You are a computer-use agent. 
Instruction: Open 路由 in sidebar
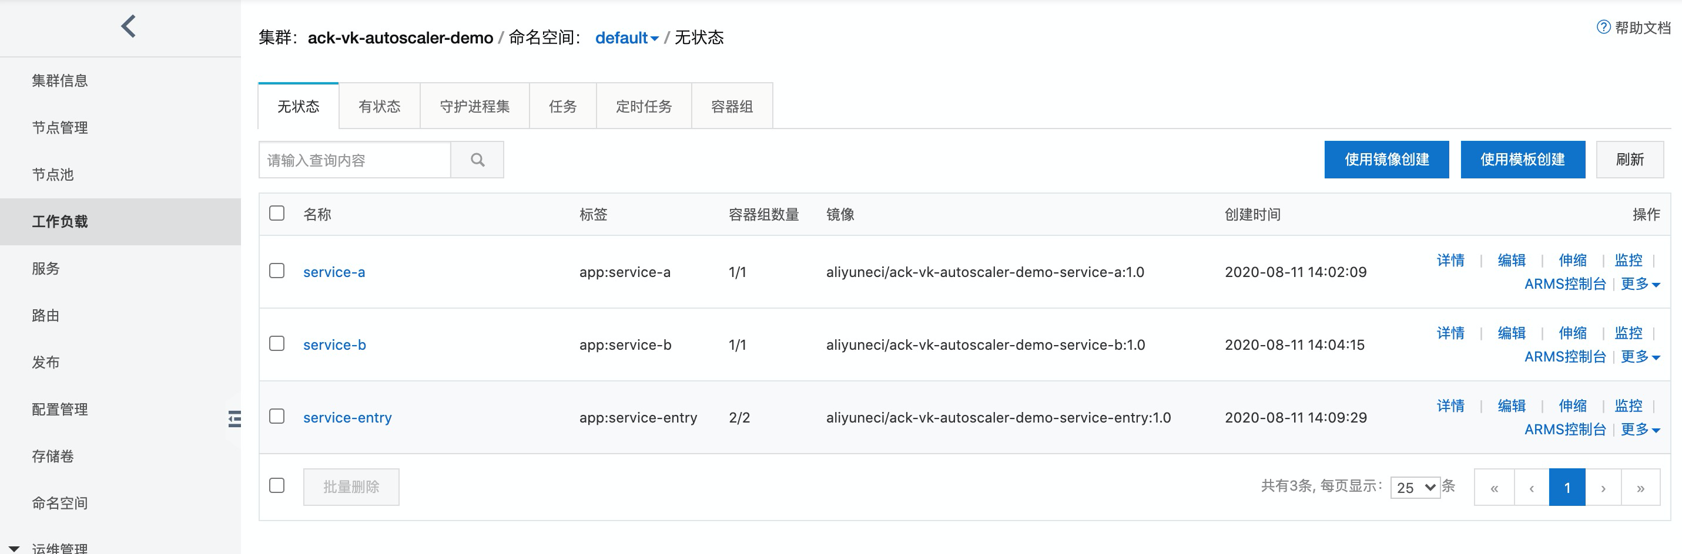(46, 316)
